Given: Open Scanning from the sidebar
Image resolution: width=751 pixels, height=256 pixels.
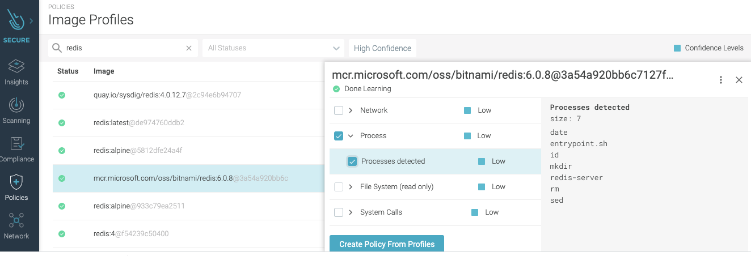Looking at the screenshot, I should 16,110.
